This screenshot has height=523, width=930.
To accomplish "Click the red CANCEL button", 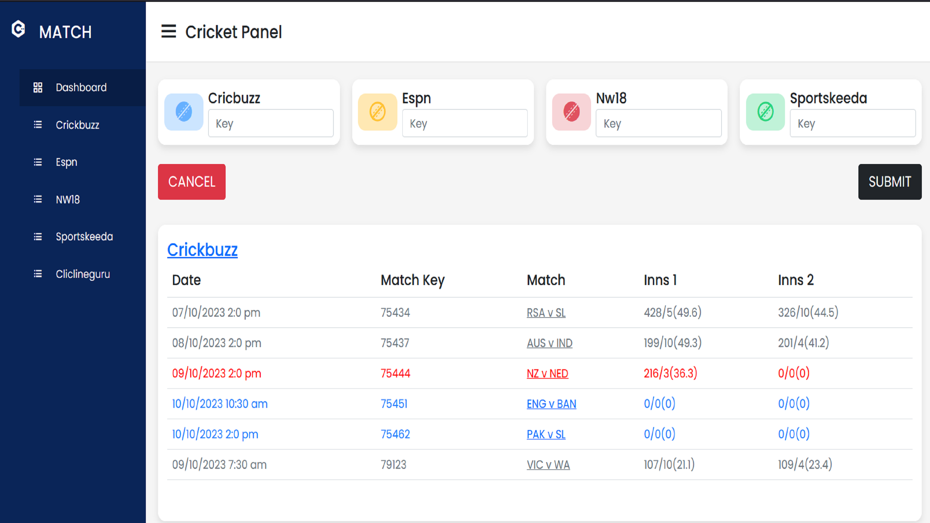I will pyautogui.click(x=192, y=182).
